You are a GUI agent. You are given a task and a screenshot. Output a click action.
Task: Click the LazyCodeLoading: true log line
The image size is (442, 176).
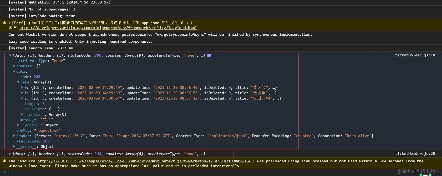click(x=42, y=16)
